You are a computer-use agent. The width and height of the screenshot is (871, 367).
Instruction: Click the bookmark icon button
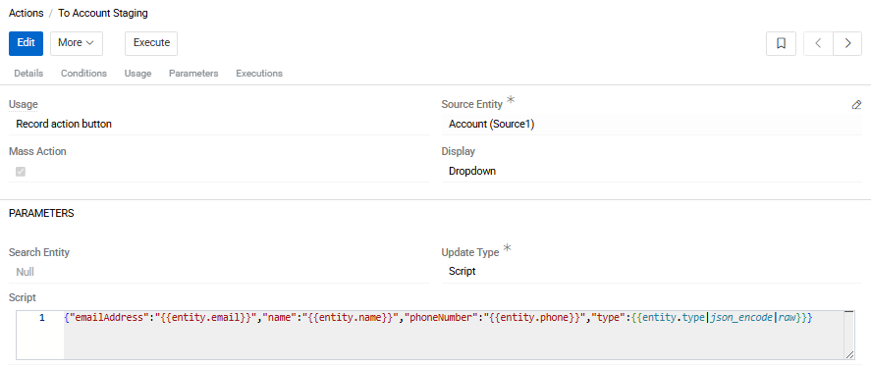[x=781, y=43]
